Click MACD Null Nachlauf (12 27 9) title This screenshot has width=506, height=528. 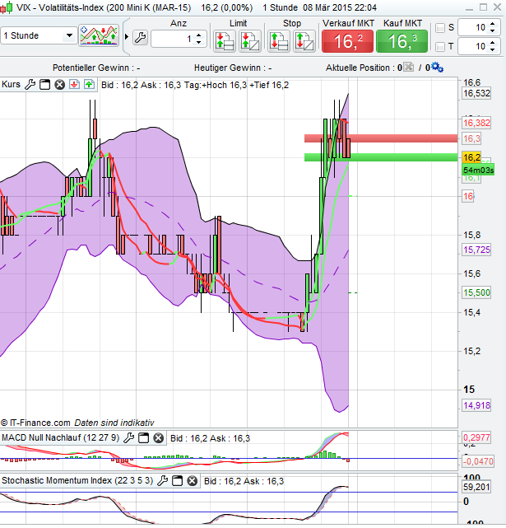point(61,437)
